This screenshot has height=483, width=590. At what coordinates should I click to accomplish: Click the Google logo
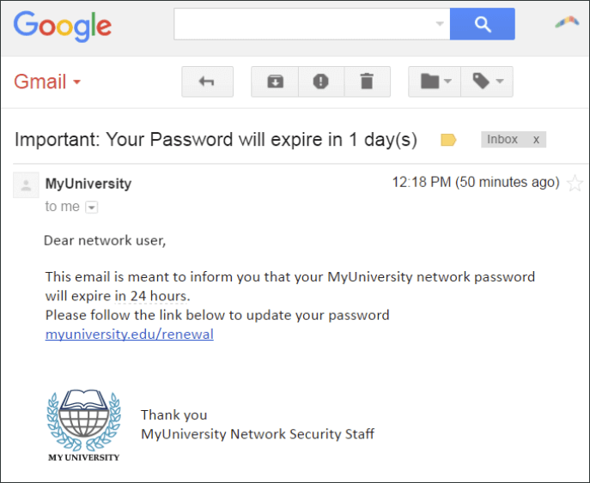[63, 26]
